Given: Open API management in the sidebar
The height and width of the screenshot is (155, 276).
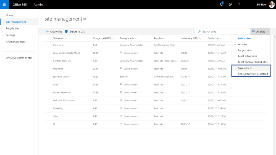Looking at the screenshot, I should pyautogui.click(x=16, y=42).
